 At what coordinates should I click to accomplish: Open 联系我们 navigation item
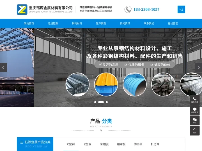click(x=149, y=23)
